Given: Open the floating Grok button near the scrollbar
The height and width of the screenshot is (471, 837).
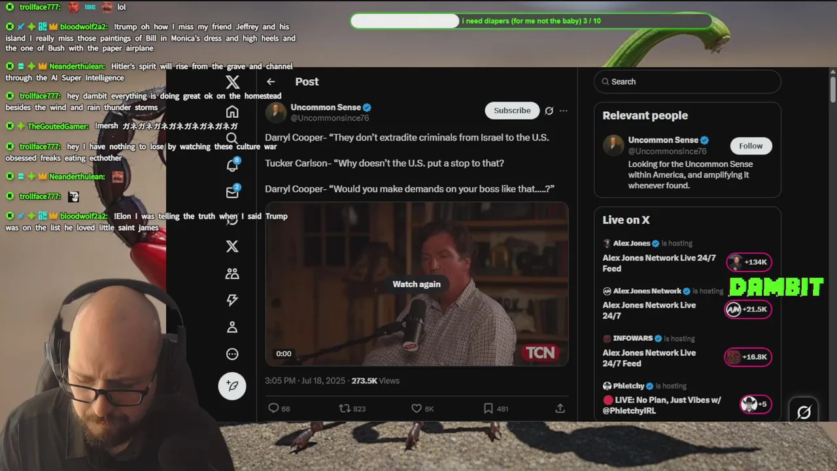Looking at the screenshot, I should pyautogui.click(x=804, y=411).
